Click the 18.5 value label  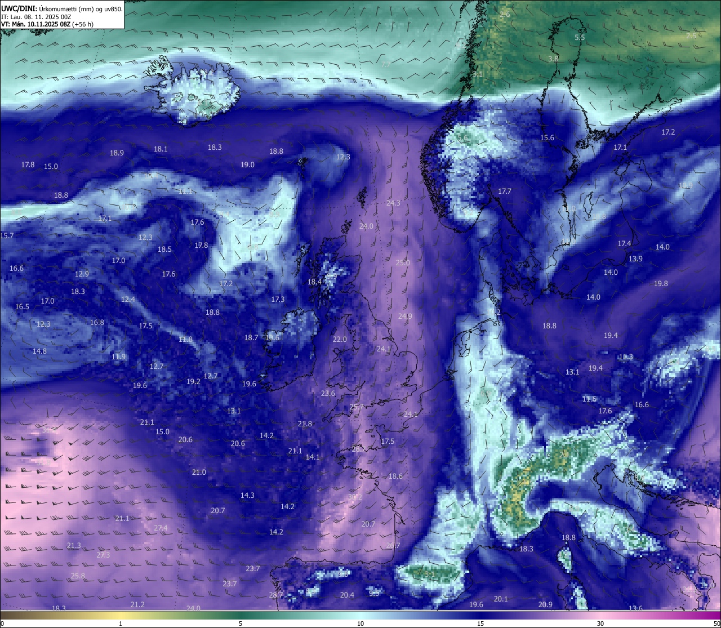(x=164, y=249)
